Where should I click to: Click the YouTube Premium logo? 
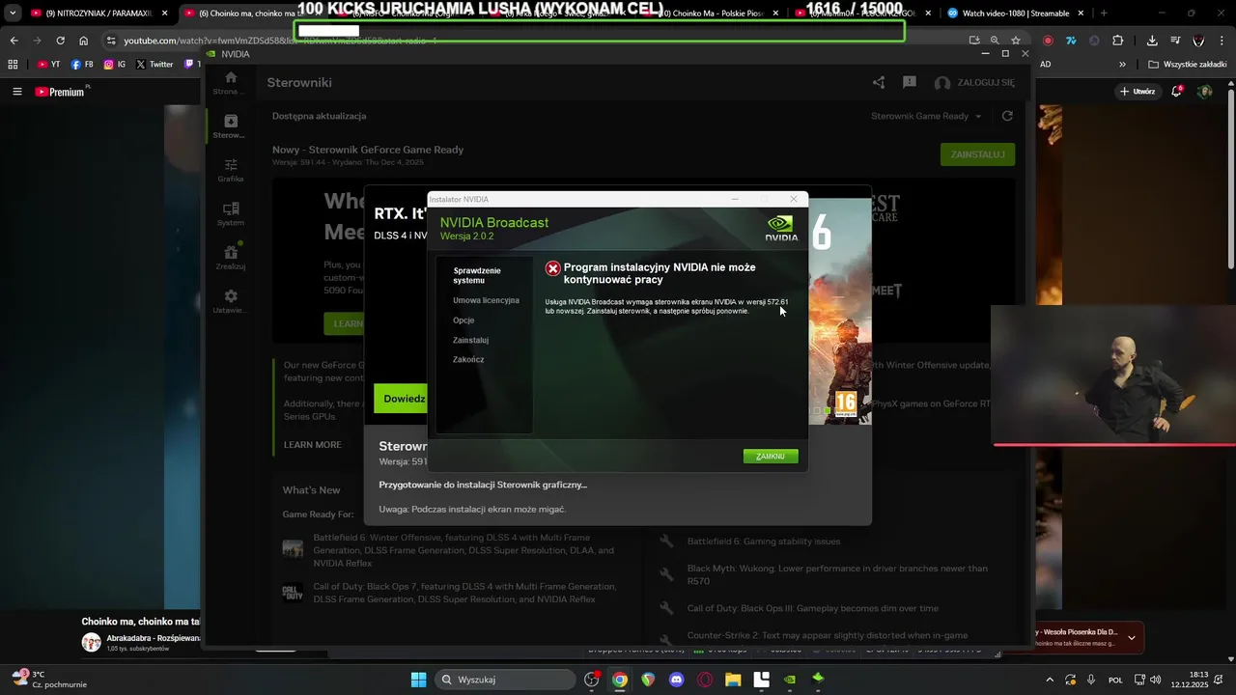(60, 92)
